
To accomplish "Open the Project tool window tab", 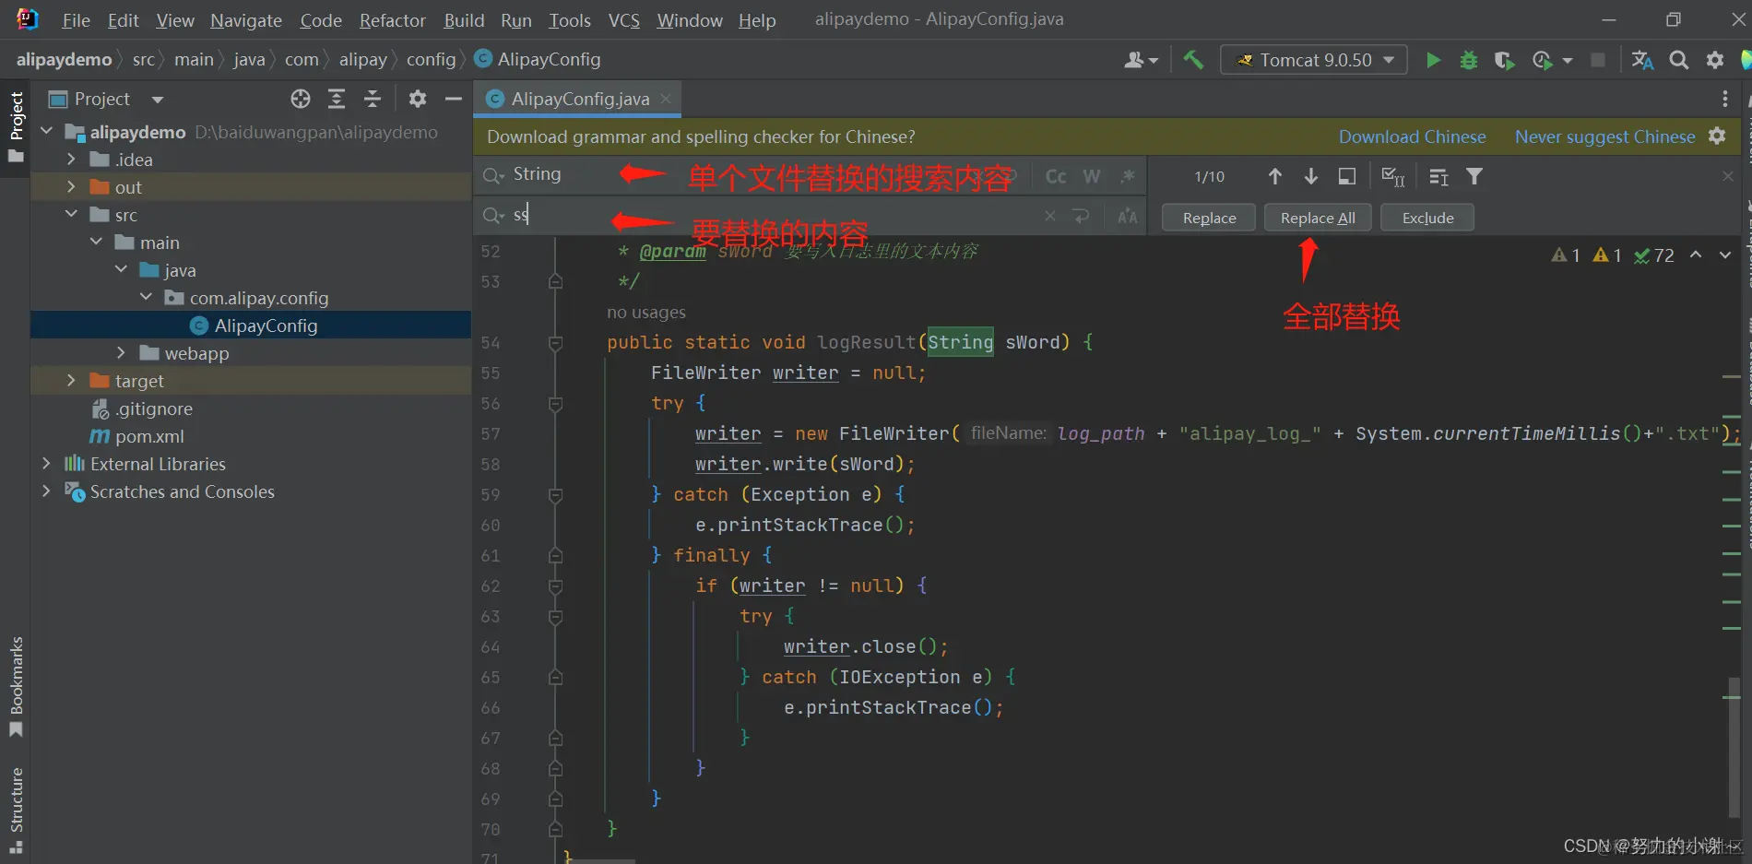I will click(x=16, y=127).
